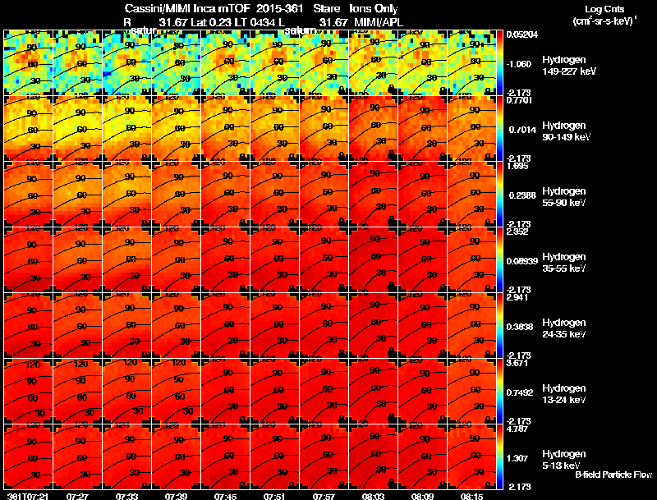Click Saturn marker in 08:03 24-35 keV panel
Image resolution: width=657 pixels, height=500 pixels.
[392, 351]
